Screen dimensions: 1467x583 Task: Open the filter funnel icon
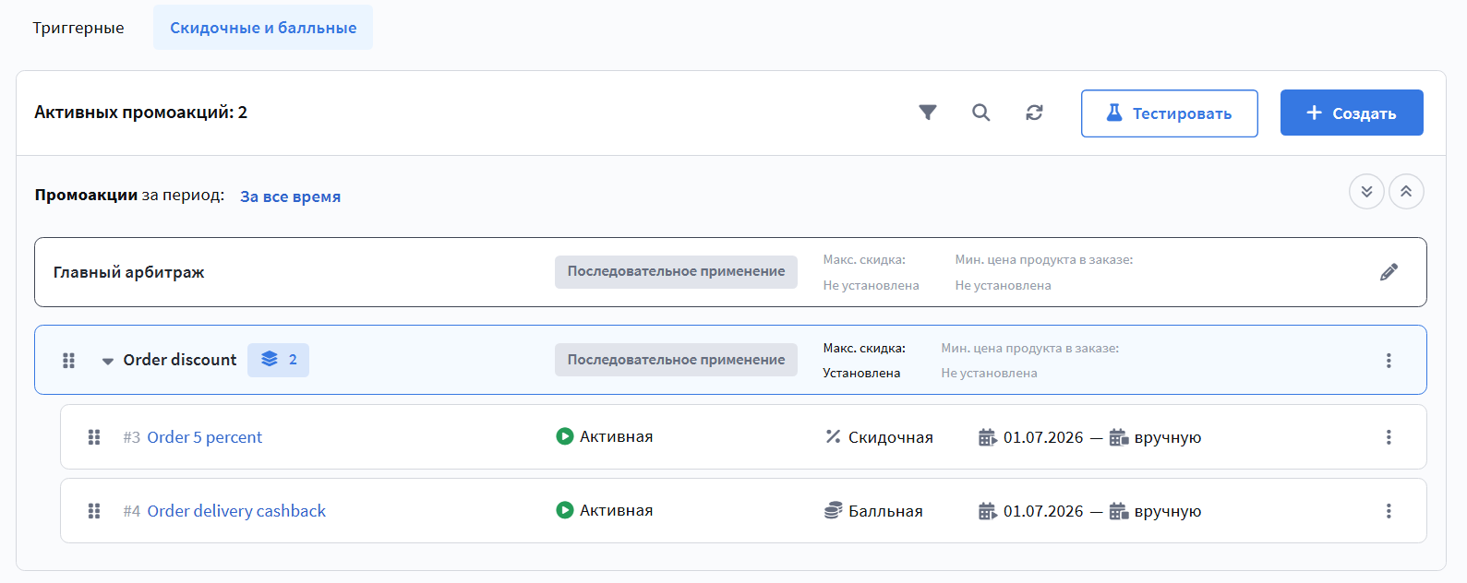(928, 113)
